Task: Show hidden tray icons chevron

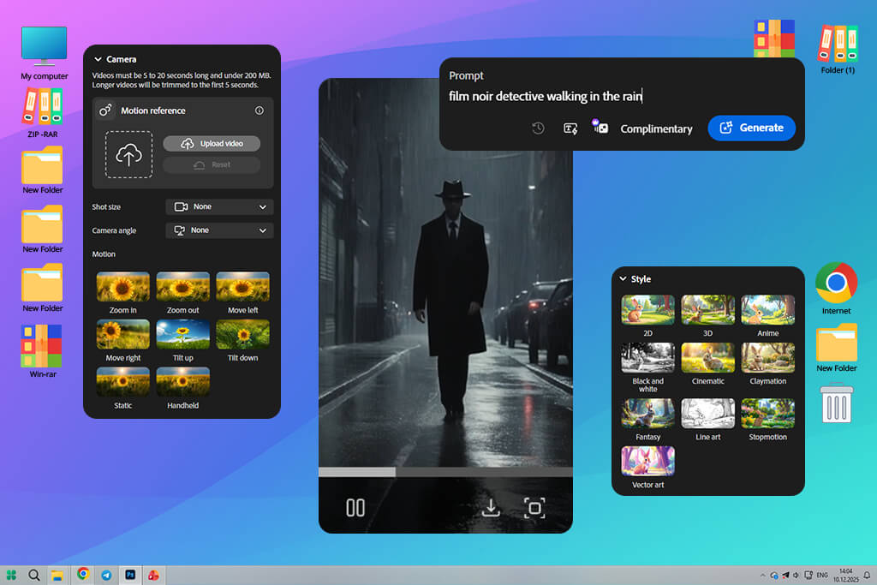Action: pos(762,575)
